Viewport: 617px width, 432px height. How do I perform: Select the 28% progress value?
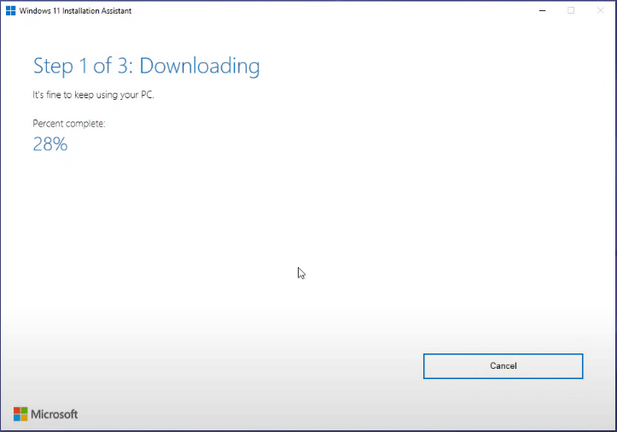click(49, 144)
